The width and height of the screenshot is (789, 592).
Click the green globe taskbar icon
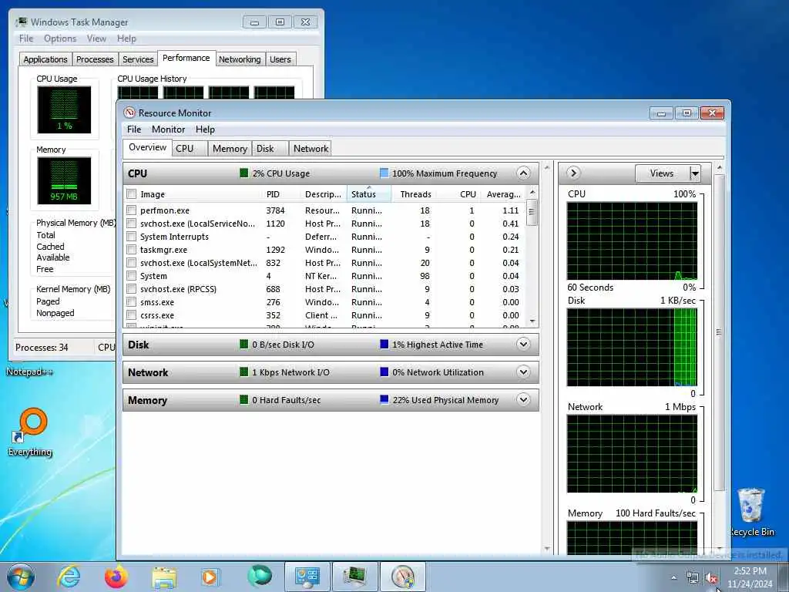259,577
